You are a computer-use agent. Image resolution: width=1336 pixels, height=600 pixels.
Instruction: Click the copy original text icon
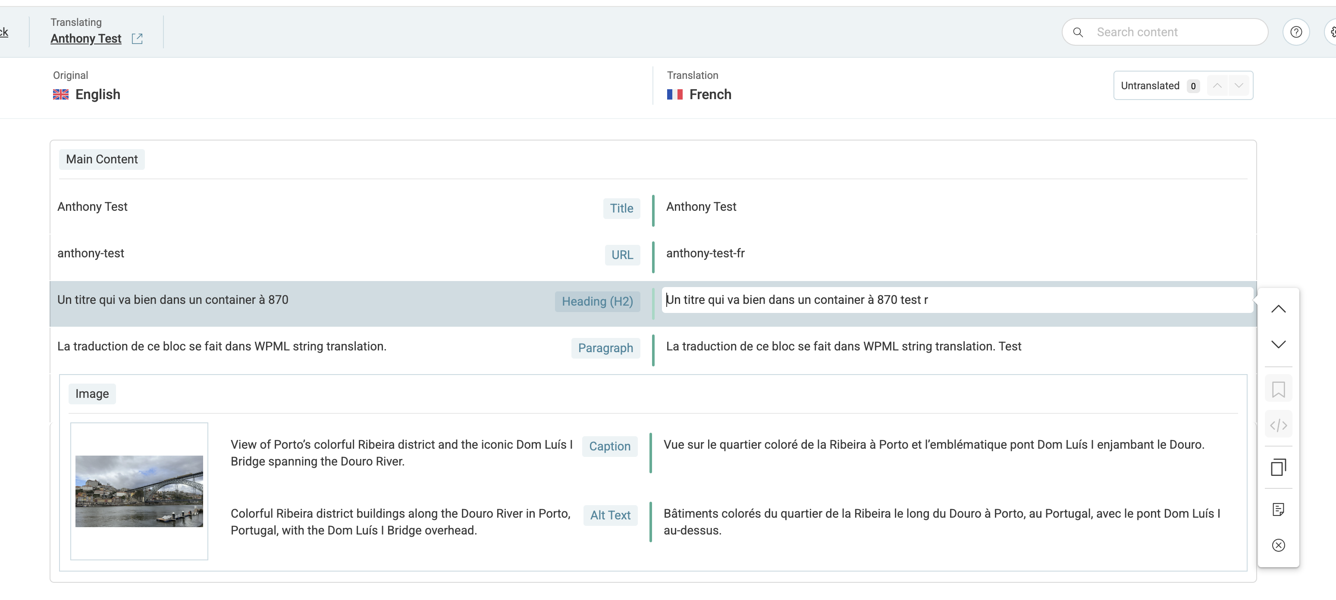1278,467
